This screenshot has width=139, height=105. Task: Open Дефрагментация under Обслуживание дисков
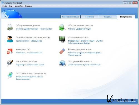tap(31, 29)
